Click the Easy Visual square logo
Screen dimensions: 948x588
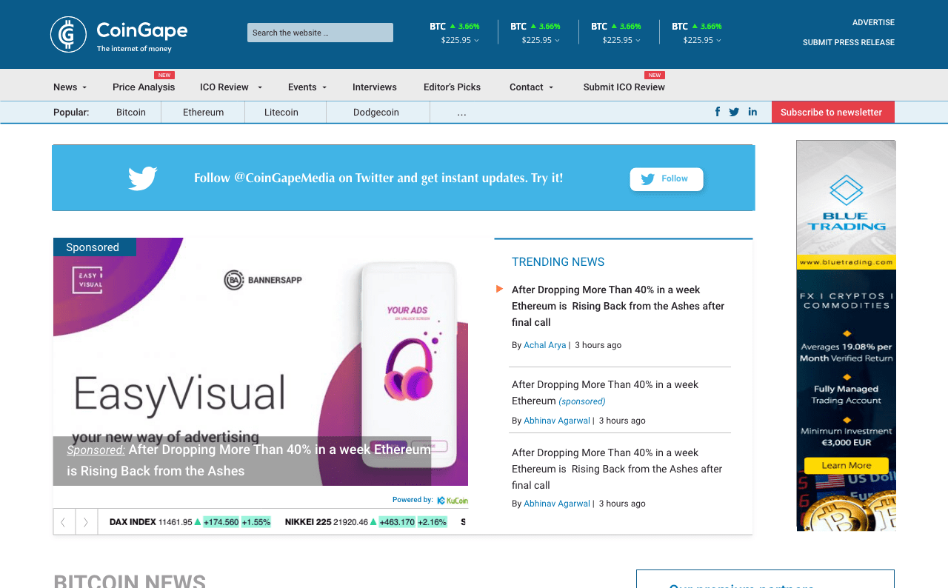pyautogui.click(x=87, y=280)
